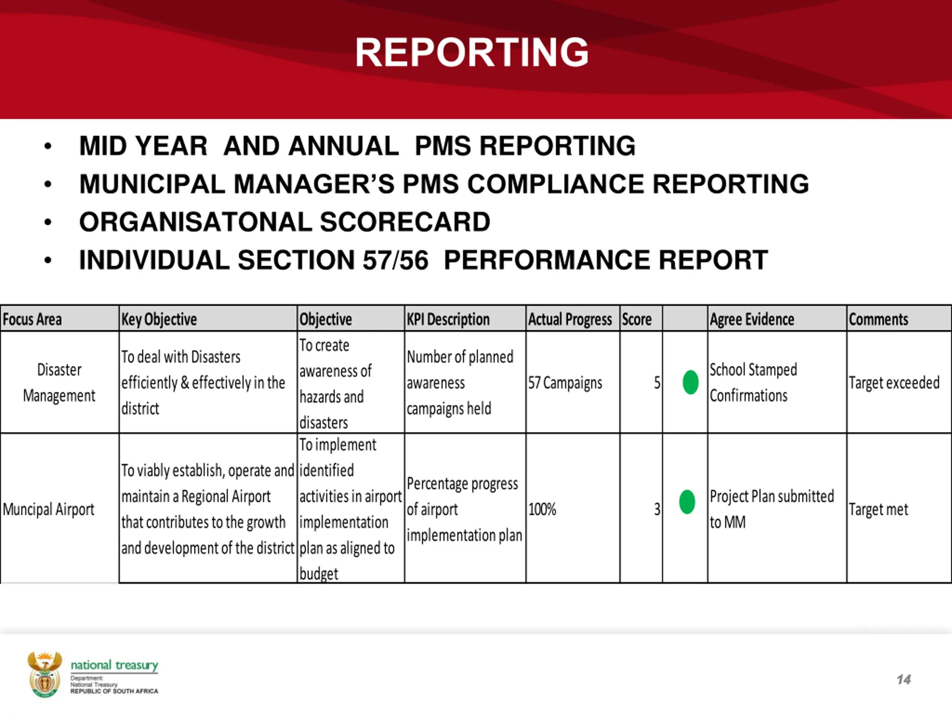
Task: Click the REPORTING slide title
Action: (x=472, y=52)
